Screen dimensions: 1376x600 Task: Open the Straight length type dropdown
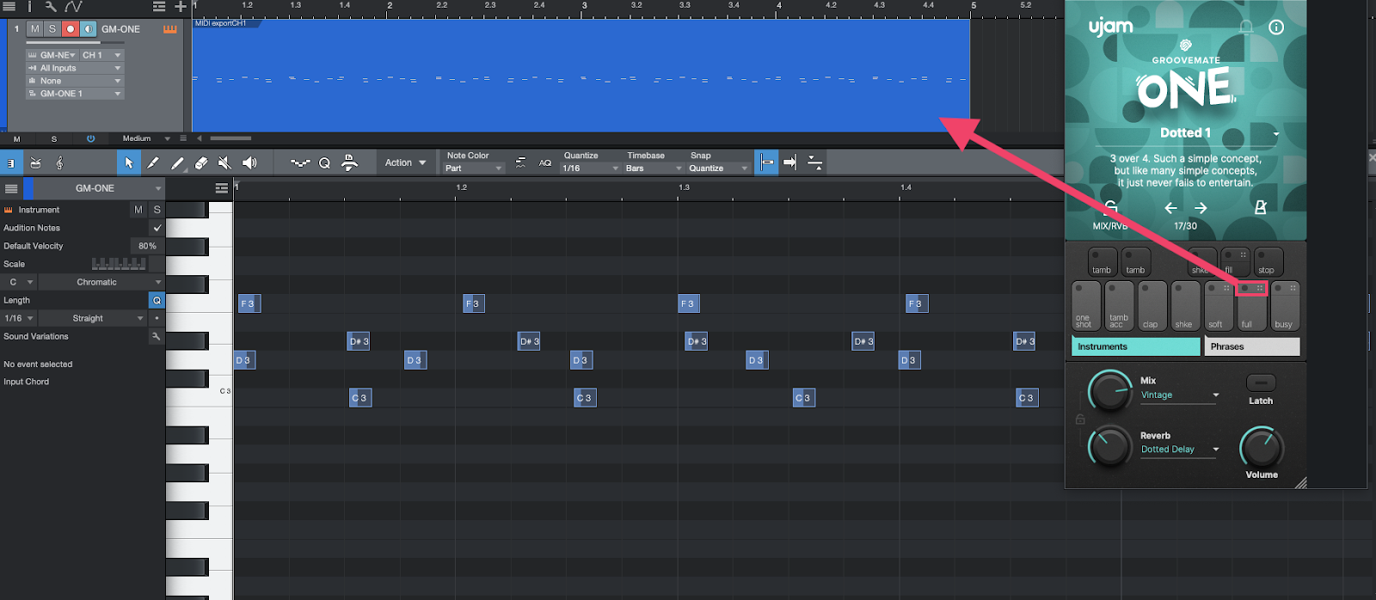pos(93,318)
